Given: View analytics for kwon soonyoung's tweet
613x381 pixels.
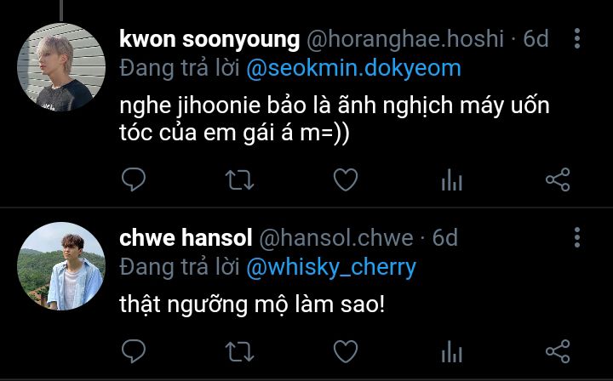Looking at the screenshot, I should point(451,179).
